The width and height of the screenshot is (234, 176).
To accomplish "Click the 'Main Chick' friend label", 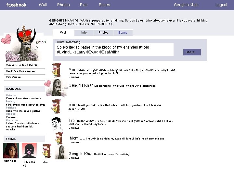I will 10,161.
